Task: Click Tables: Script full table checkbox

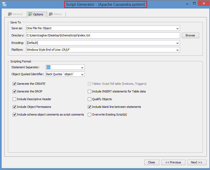Action: [89, 84]
